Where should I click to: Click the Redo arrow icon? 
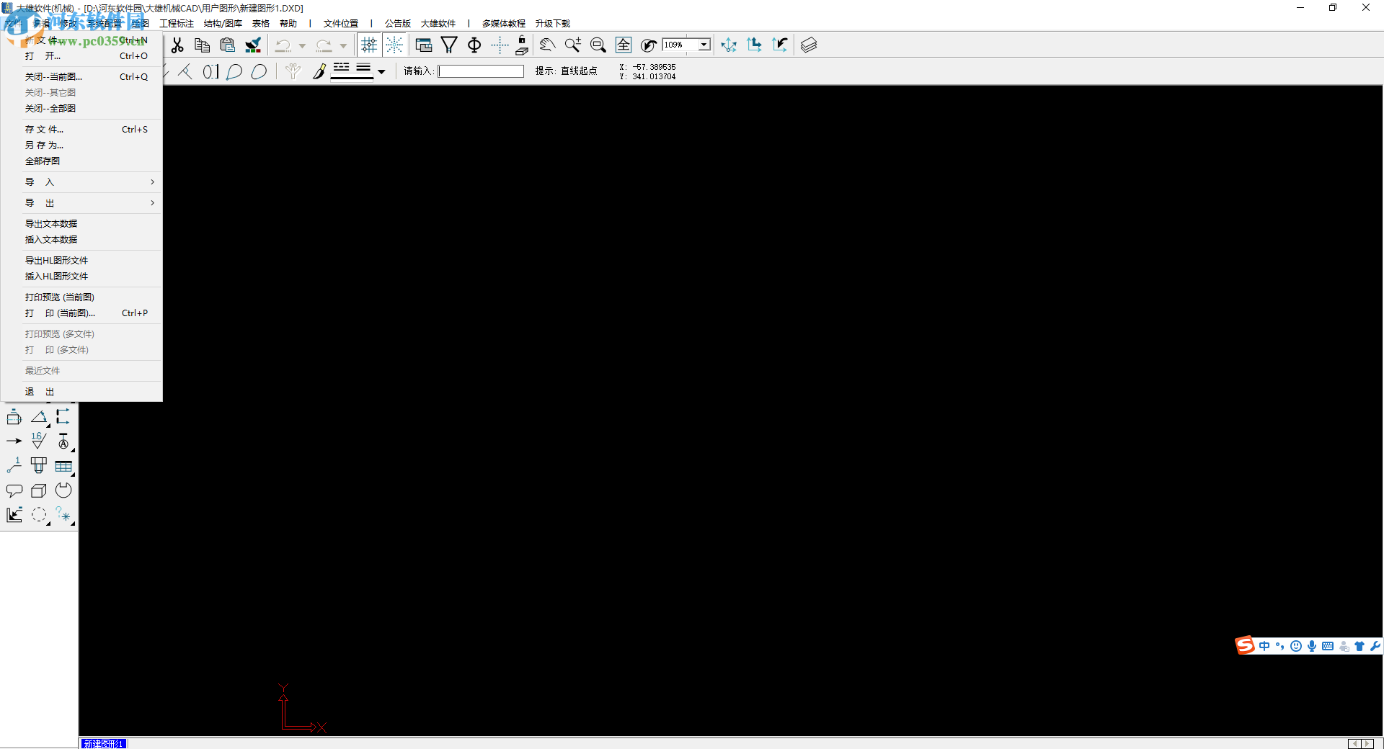[x=324, y=45]
